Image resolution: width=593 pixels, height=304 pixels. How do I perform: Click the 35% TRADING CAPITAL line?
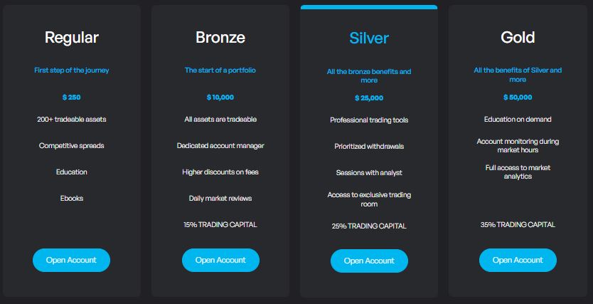tap(518, 224)
